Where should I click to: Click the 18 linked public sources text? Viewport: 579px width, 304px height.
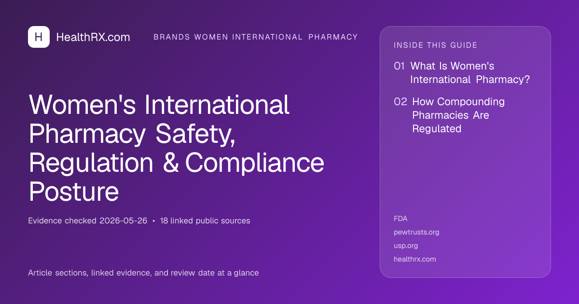[x=205, y=221]
